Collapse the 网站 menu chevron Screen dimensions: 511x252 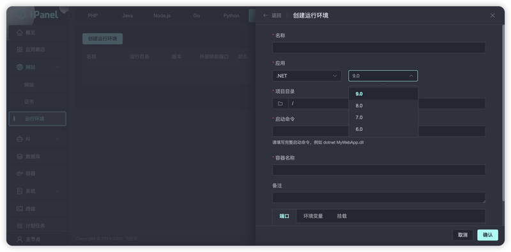click(x=57, y=67)
